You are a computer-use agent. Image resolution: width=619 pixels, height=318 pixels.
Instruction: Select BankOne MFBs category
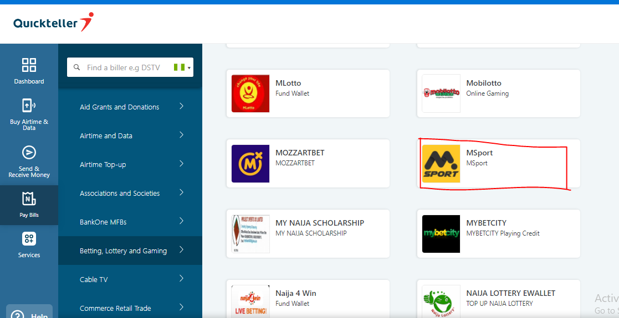[x=130, y=222]
